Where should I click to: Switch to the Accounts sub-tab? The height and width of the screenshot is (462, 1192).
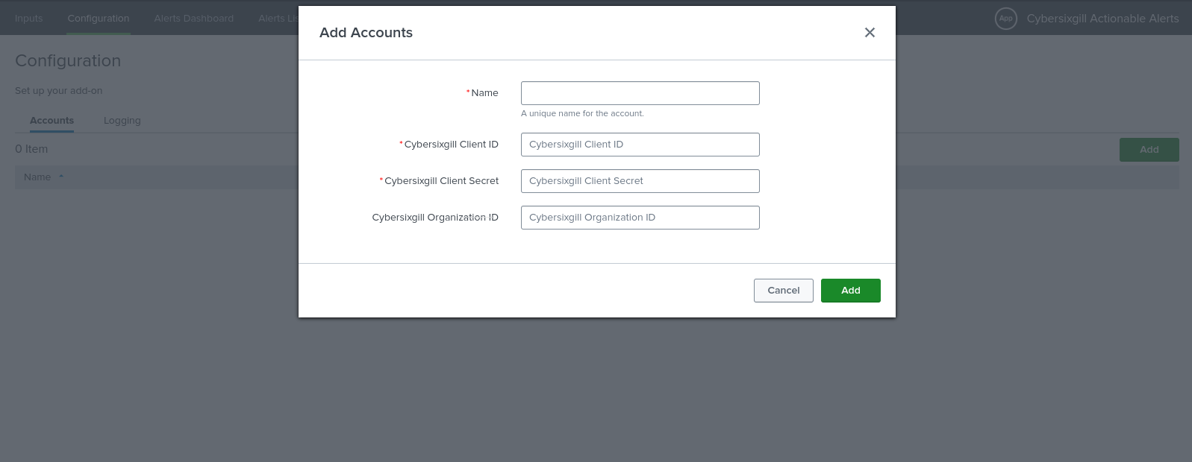pos(52,121)
